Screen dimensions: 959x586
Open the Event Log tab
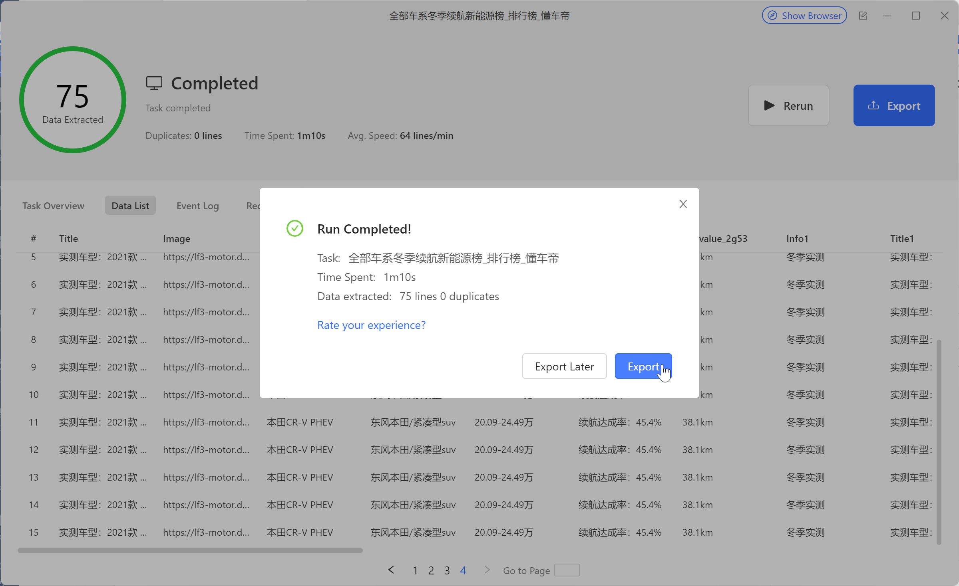click(x=197, y=206)
